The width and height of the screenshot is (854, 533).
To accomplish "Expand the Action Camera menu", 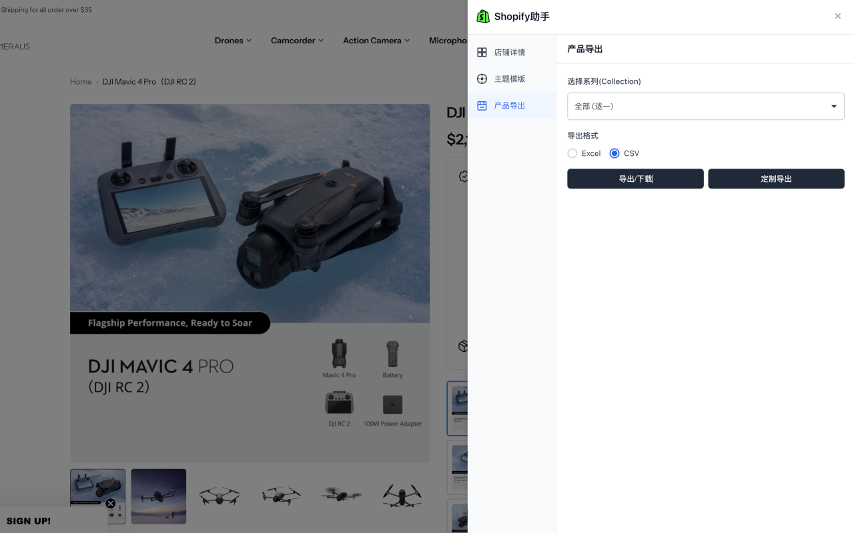I will point(376,41).
